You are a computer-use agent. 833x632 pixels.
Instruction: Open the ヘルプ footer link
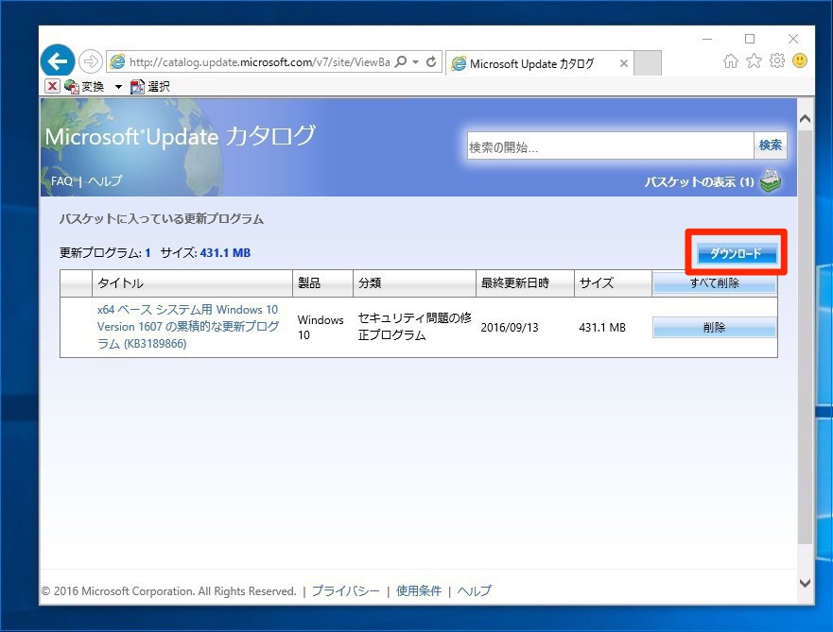click(475, 590)
